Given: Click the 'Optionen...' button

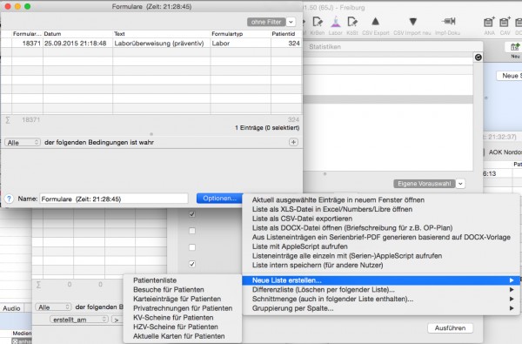Looking at the screenshot, I should click(x=220, y=199).
